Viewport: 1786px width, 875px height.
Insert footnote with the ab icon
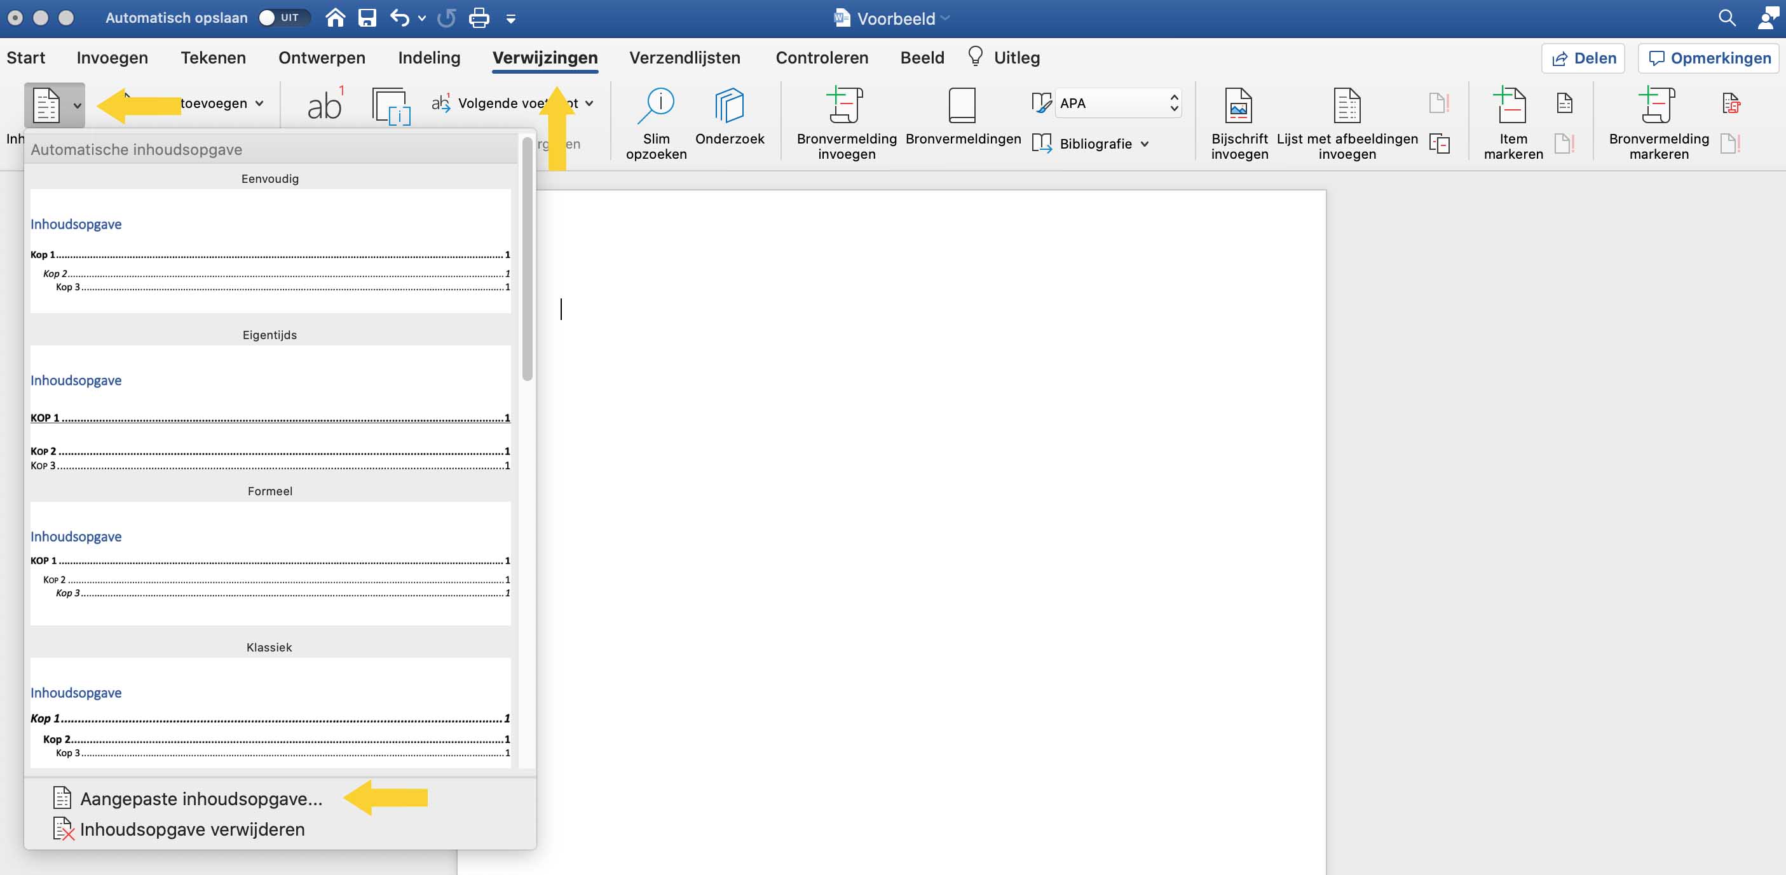(325, 105)
